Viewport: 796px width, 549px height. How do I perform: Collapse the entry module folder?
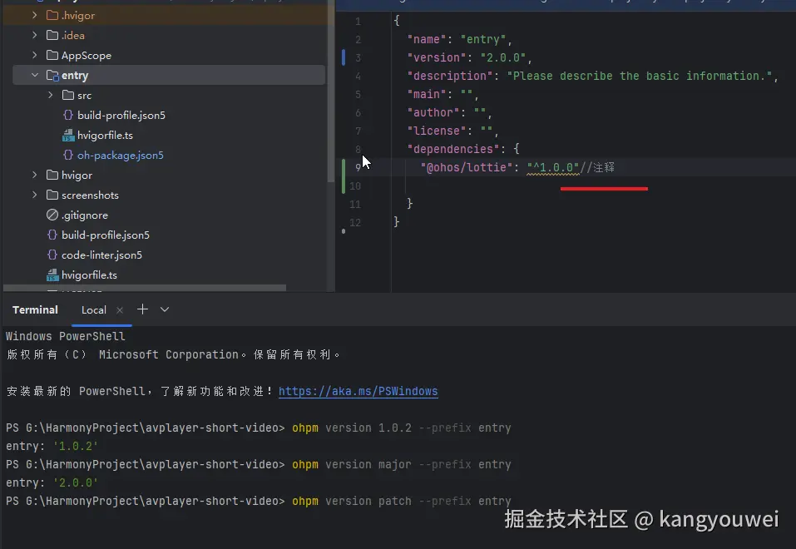[x=35, y=75]
